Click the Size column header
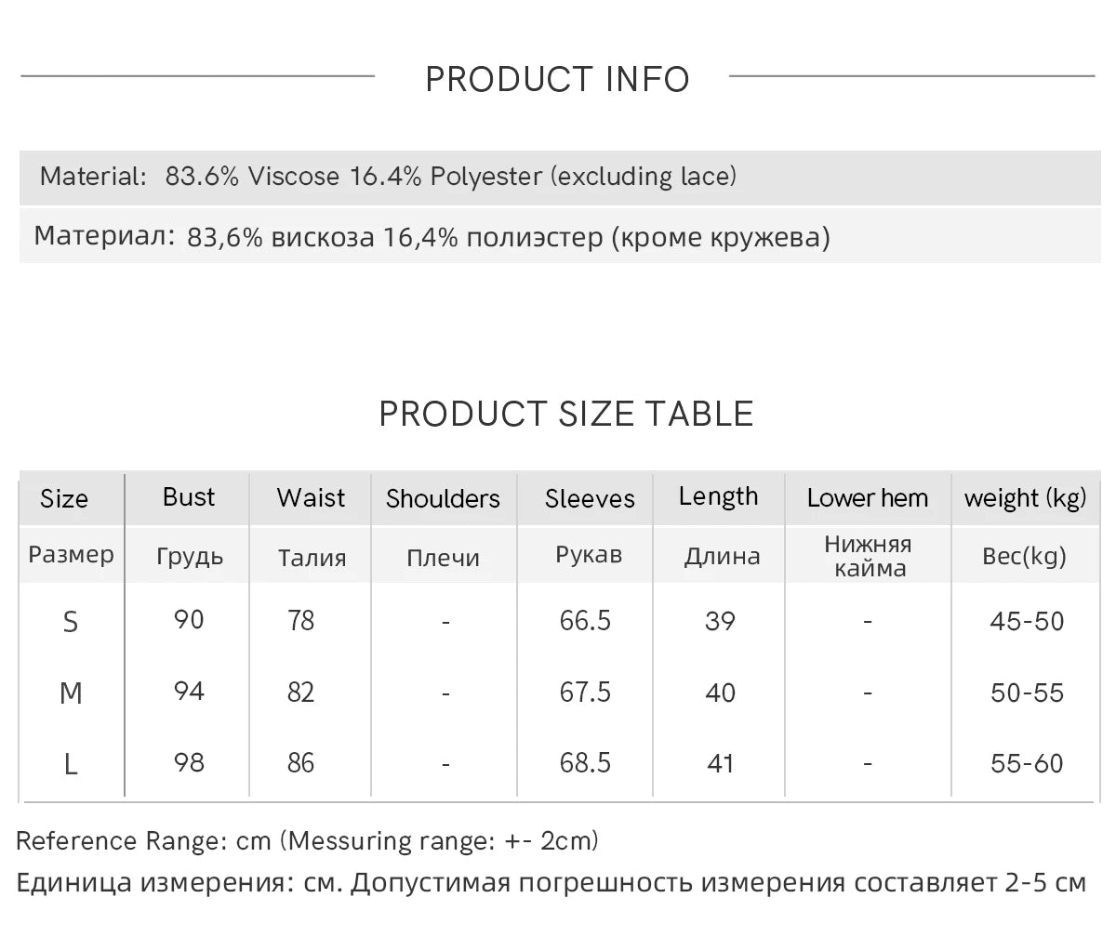This screenshot has height=937, width=1116. (x=64, y=499)
